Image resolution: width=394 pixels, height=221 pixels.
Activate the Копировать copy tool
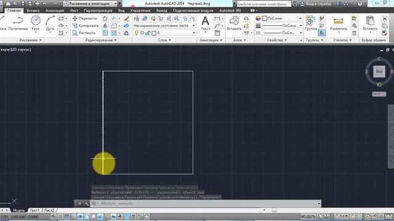tap(86, 26)
